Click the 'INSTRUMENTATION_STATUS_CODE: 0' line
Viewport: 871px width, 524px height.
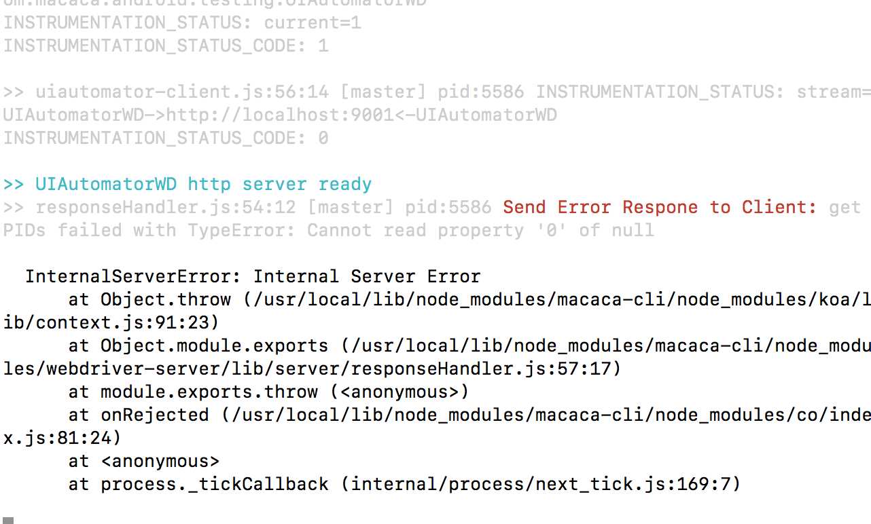tap(165, 138)
